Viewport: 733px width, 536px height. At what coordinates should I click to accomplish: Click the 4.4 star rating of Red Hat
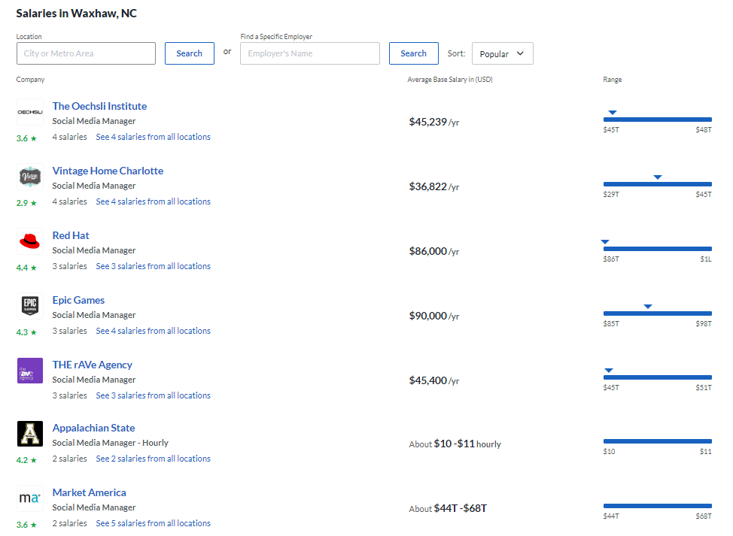[x=26, y=268]
